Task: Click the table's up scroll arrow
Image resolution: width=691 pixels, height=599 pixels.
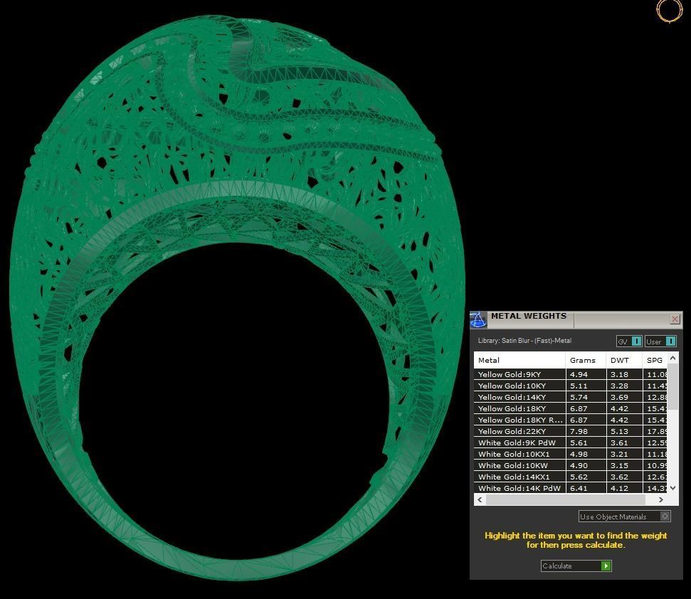Action: pos(673,359)
